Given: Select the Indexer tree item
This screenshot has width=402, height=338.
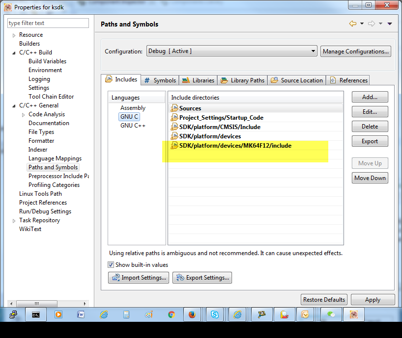Looking at the screenshot, I should pyautogui.click(x=38, y=150).
